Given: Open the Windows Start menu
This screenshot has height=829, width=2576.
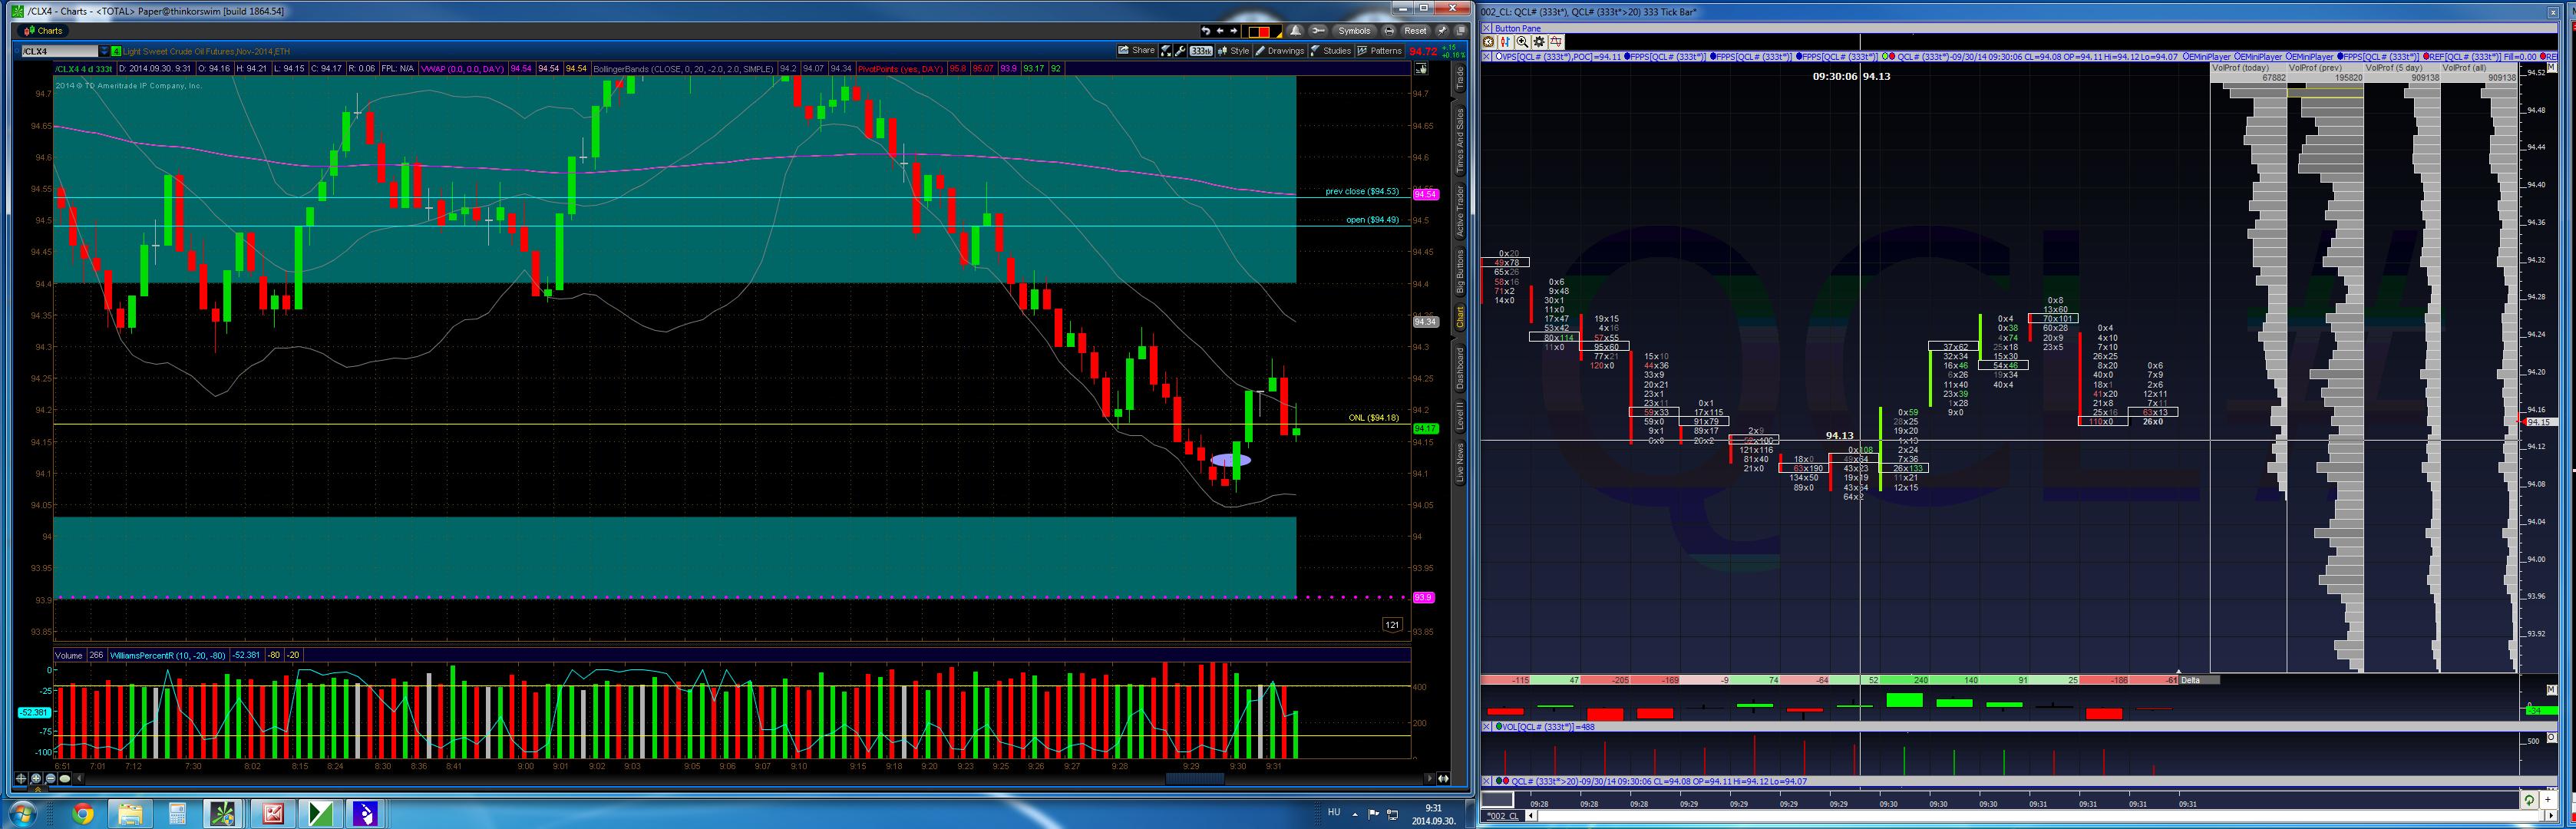Looking at the screenshot, I should (22, 814).
